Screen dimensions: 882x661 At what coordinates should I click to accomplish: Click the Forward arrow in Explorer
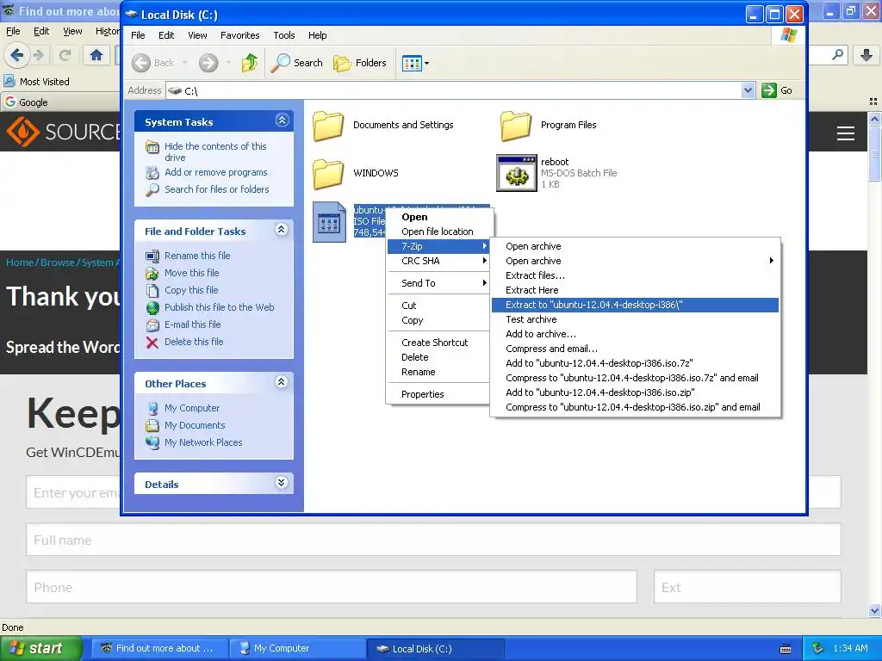208,63
